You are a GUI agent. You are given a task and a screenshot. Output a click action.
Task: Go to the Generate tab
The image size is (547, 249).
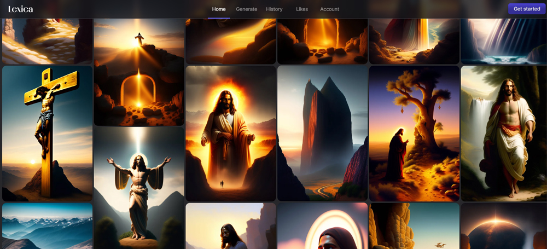[246, 9]
